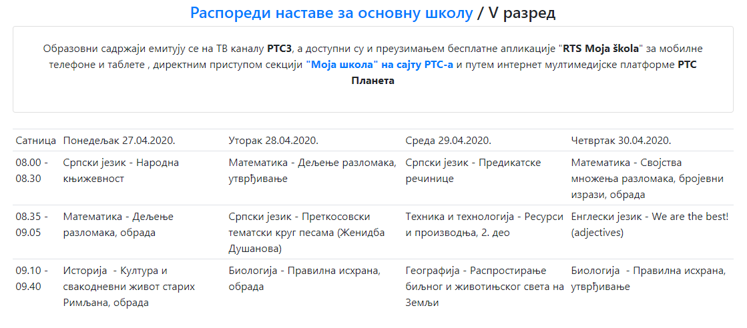This screenshot has width=747, height=328.
Task: Click the "Четвртак 30.04.2020." column header
Action: [621, 141]
